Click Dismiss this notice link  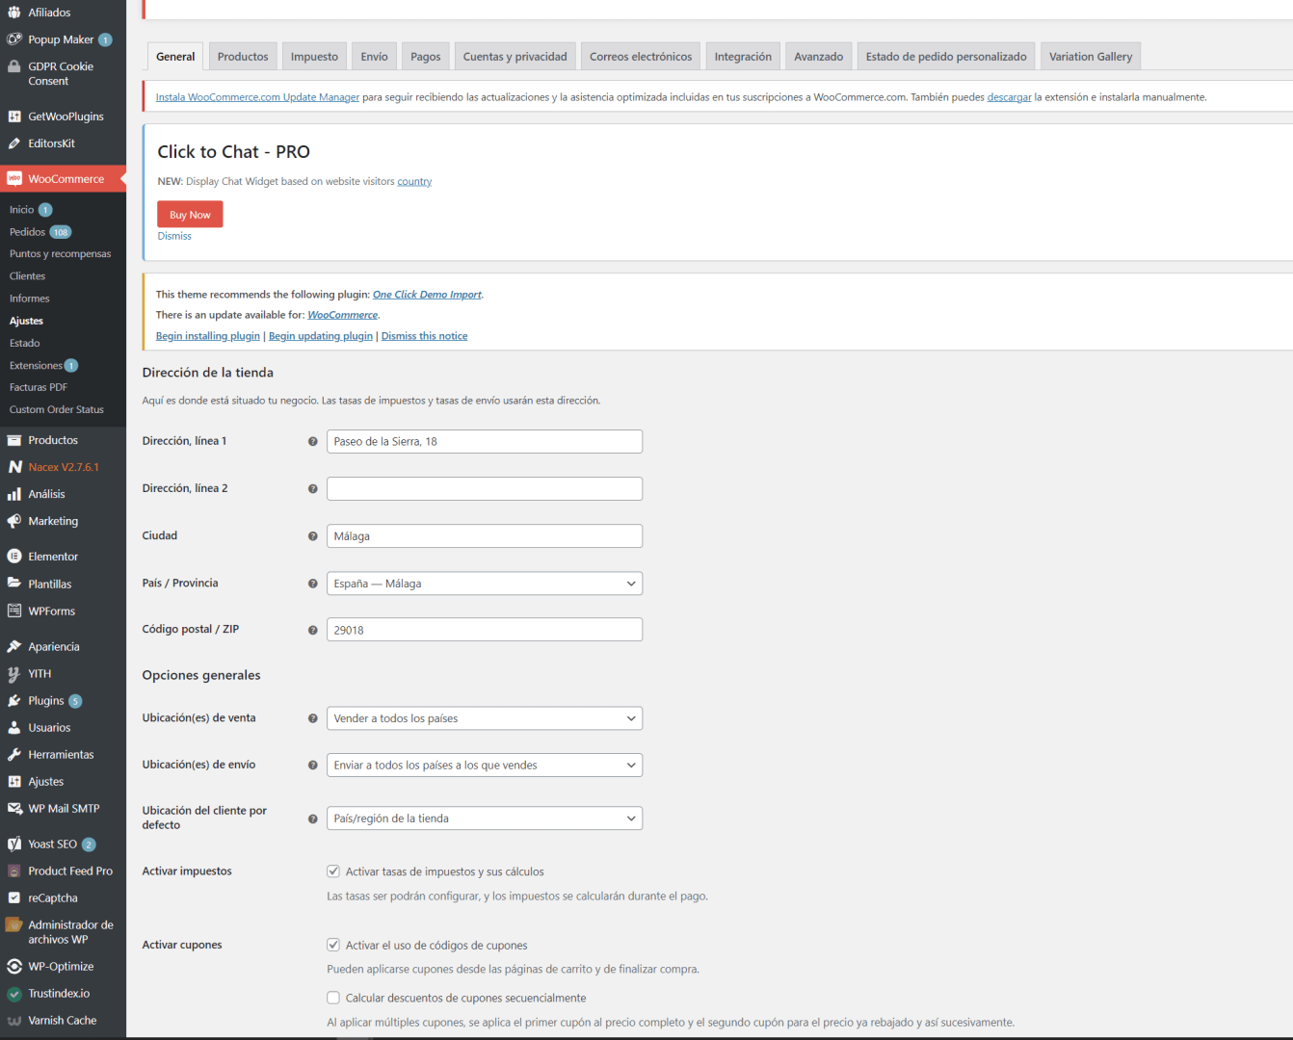(x=424, y=336)
